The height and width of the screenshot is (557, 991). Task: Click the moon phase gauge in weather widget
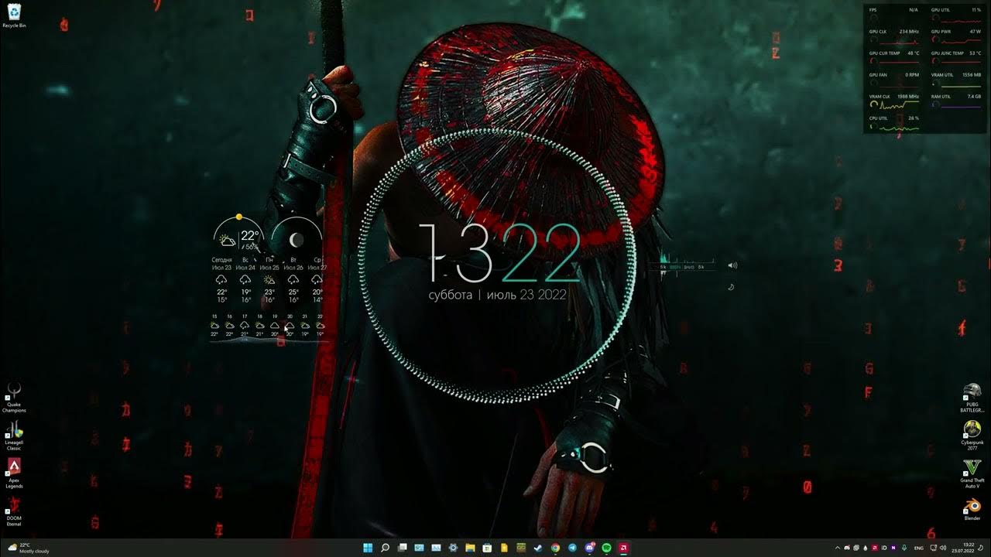[x=297, y=232]
